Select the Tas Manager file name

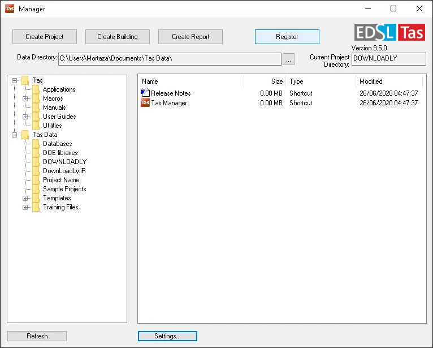(168, 103)
